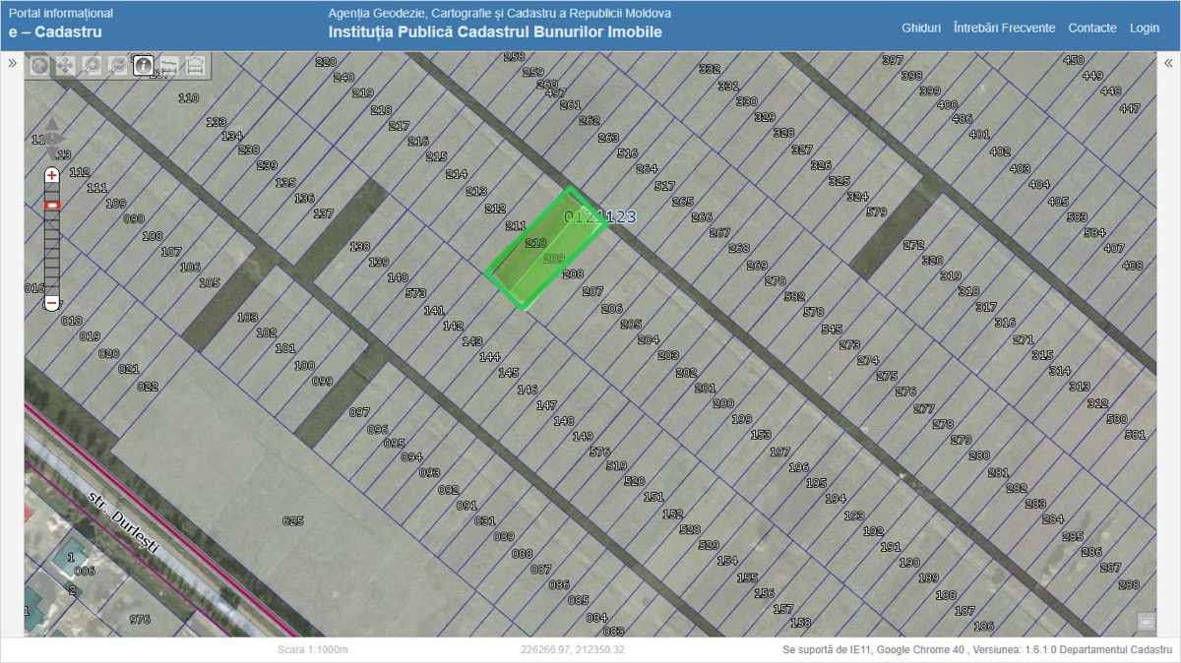This screenshot has width=1181, height=663.
Task: Click parcel label 976
Action: 140,619
